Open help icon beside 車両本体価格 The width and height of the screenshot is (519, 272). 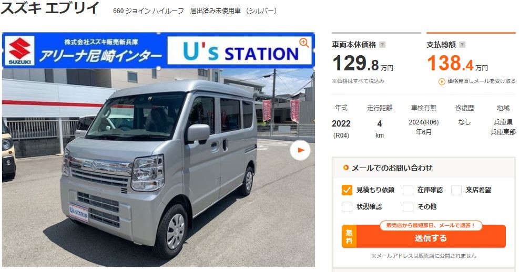click(x=382, y=45)
